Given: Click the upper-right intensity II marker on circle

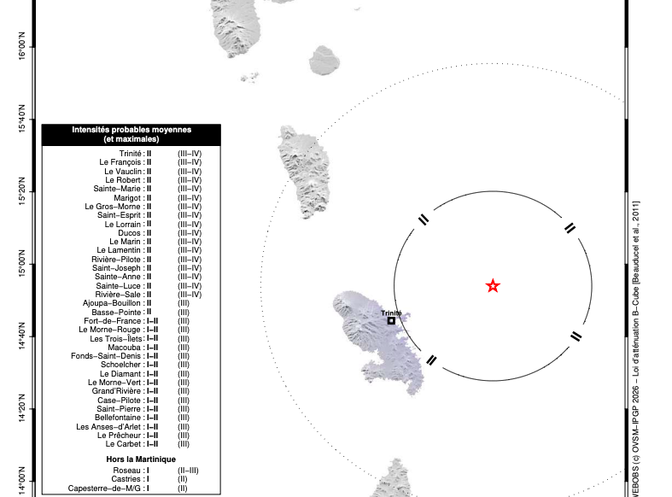Looking at the screenshot, I should [570, 227].
